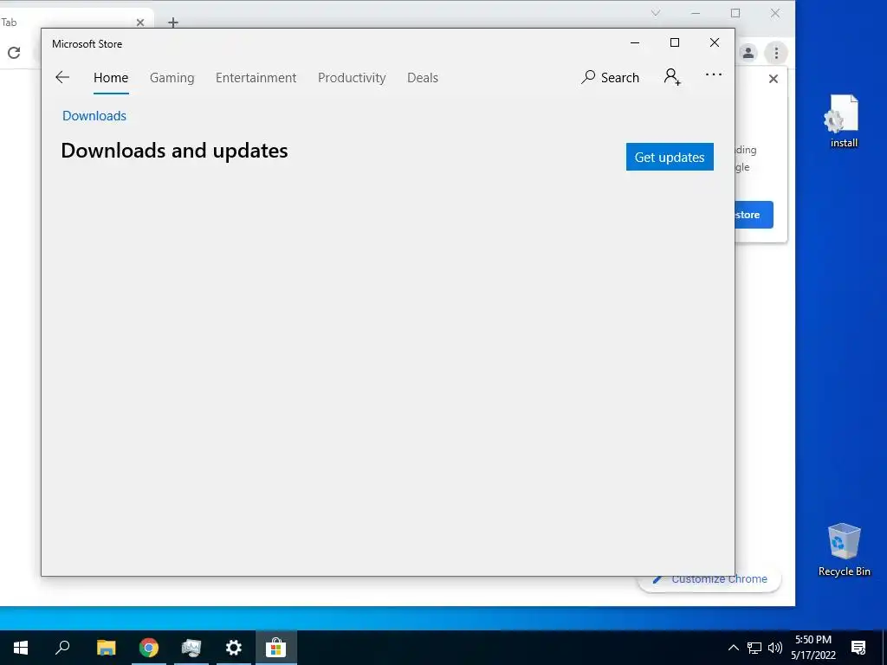Image resolution: width=887 pixels, height=665 pixels.
Task: Open the Home tab in Microsoft Store
Action: point(111,78)
